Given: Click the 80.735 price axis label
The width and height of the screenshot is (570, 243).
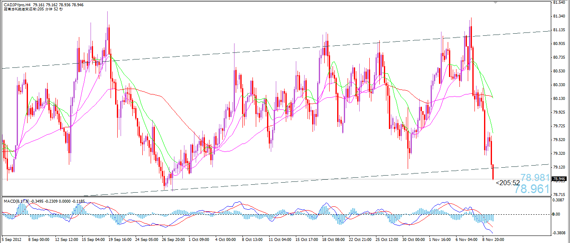Looking at the screenshot, I should (559, 57).
